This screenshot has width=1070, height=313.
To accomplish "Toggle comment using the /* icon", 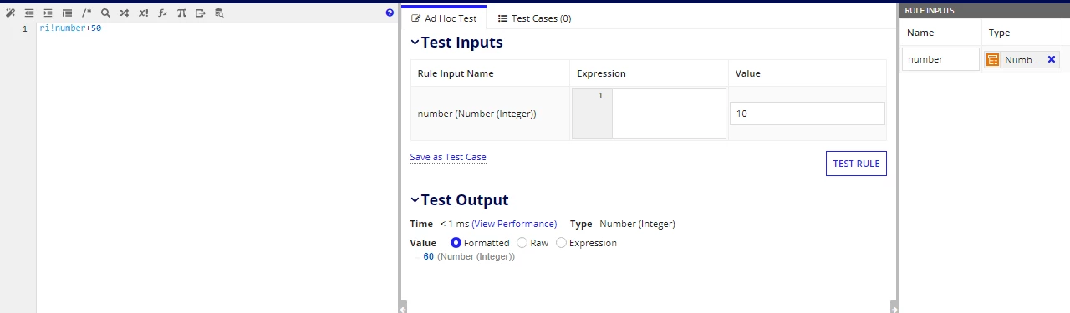I will coord(86,13).
